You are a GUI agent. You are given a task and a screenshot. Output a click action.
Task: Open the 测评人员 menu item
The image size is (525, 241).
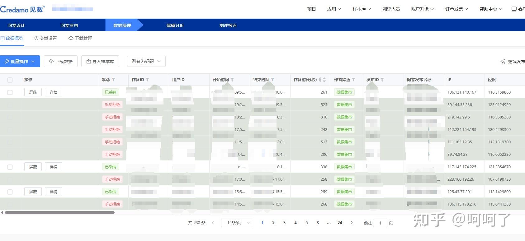click(391, 9)
